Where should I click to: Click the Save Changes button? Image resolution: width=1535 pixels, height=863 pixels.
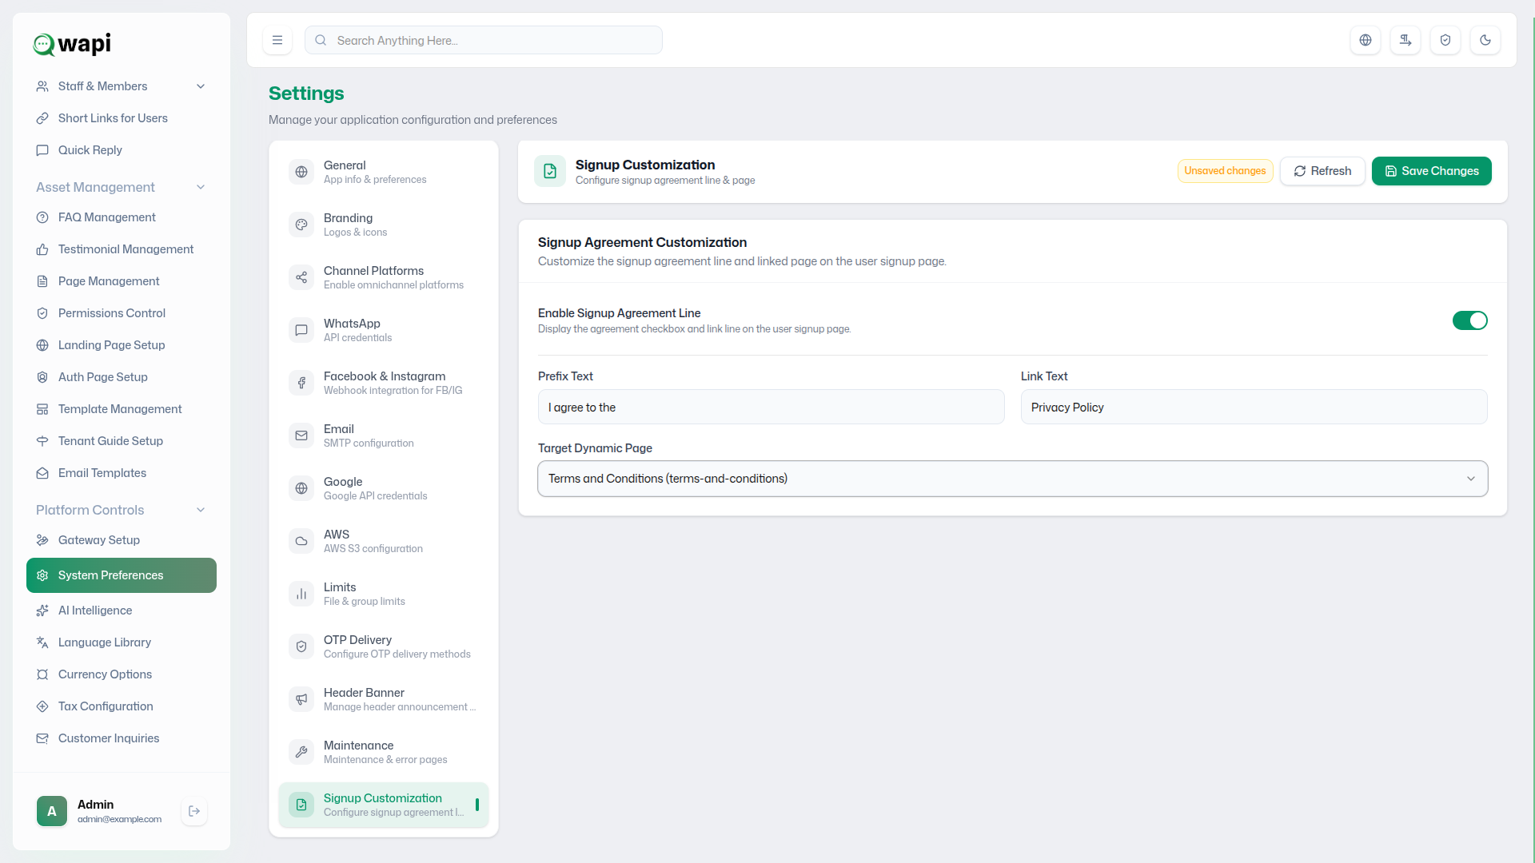point(1431,171)
